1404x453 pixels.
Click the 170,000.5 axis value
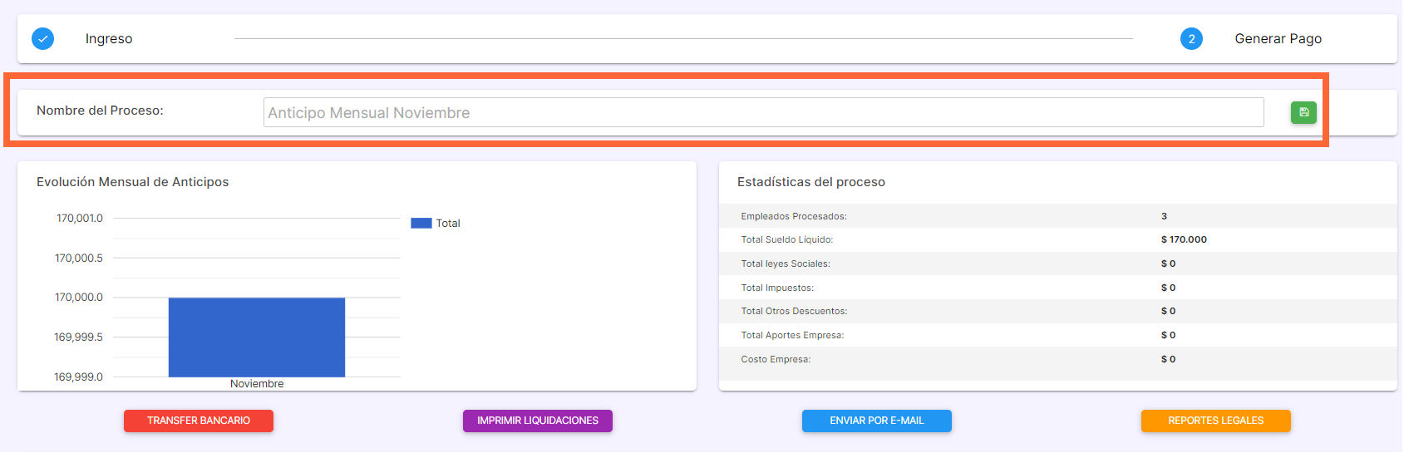tap(79, 258)
